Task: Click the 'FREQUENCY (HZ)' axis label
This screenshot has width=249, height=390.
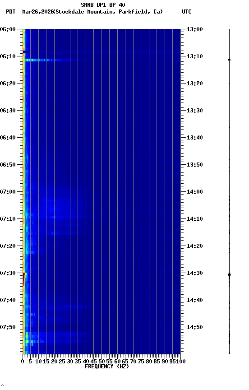Action: pyautogui.click(x=107, y=367)
